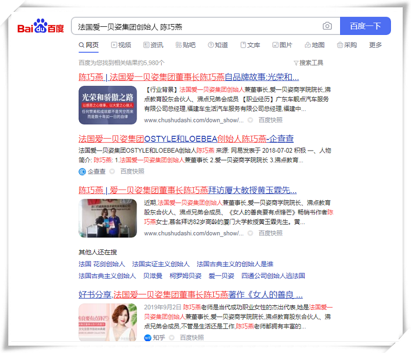Click the related search 爱一贝姿

(x=221, y=276)
